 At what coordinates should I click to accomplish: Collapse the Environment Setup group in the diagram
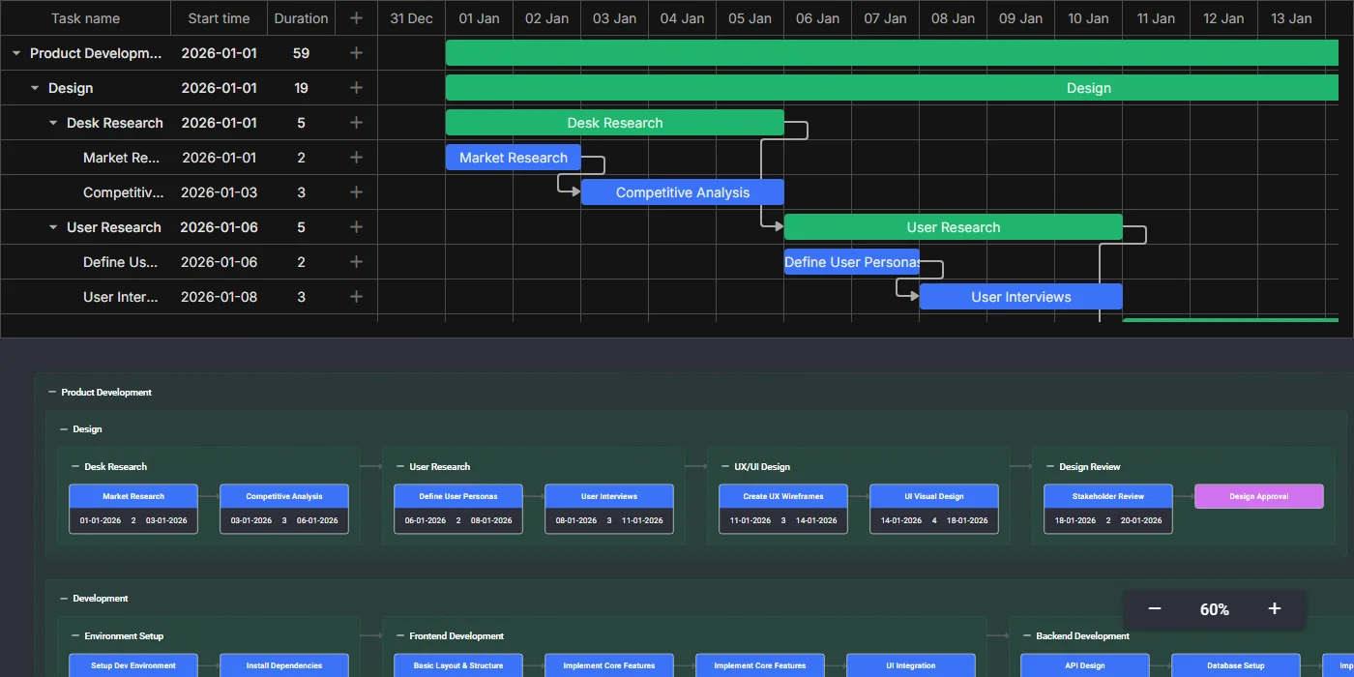75,636
